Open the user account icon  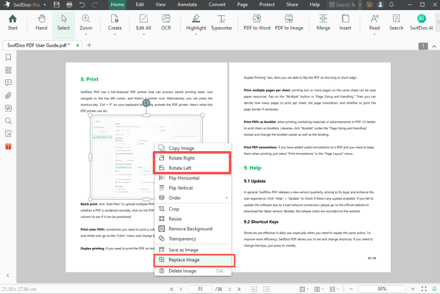click(x=380, y=4)
